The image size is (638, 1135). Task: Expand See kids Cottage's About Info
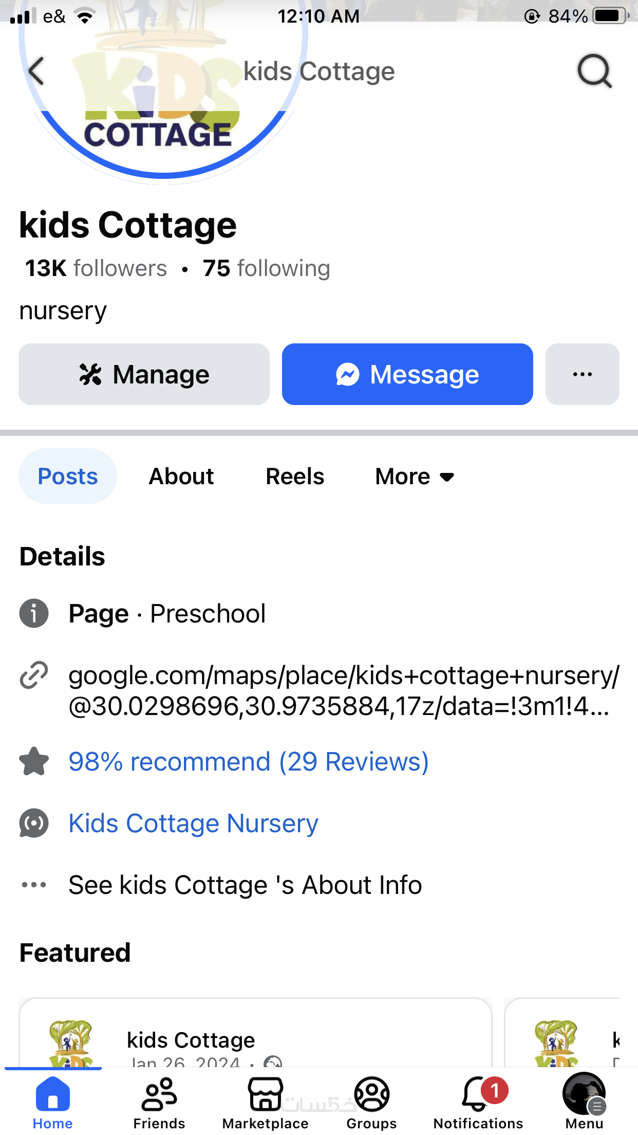pos(245,885)
